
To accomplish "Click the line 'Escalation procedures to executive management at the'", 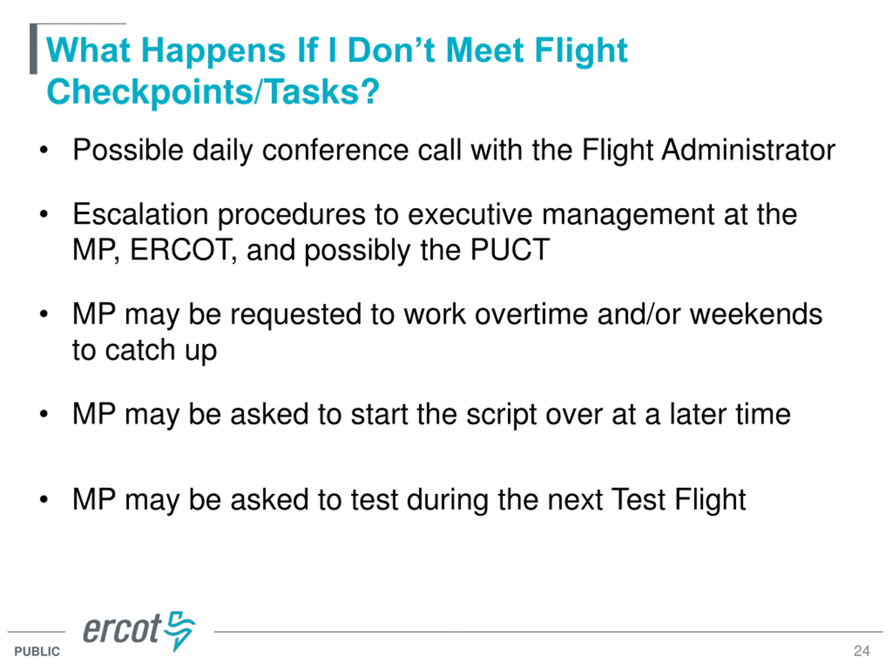I will (435, 215).
